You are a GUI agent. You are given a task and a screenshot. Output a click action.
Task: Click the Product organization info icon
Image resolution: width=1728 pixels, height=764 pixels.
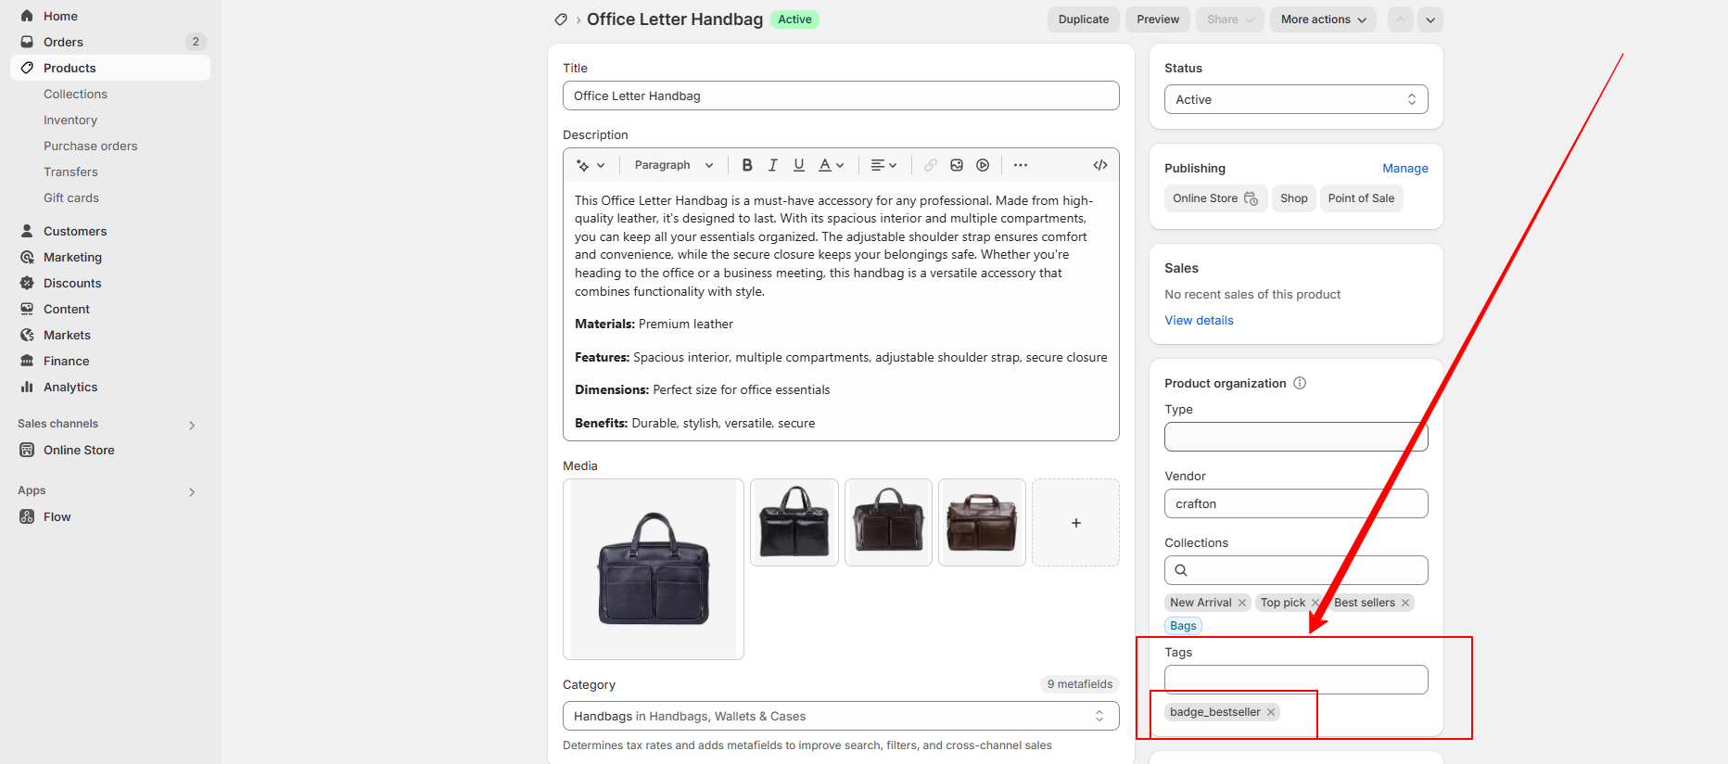pos(1300,383)
